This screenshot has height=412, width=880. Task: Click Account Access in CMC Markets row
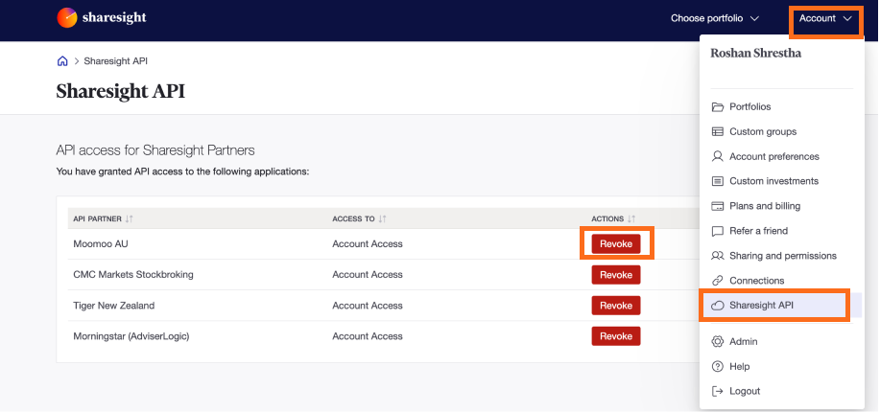point(367,275)
